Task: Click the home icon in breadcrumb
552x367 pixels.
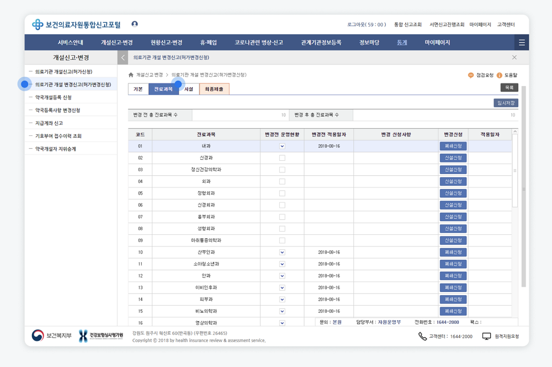Action: [131, 75]
